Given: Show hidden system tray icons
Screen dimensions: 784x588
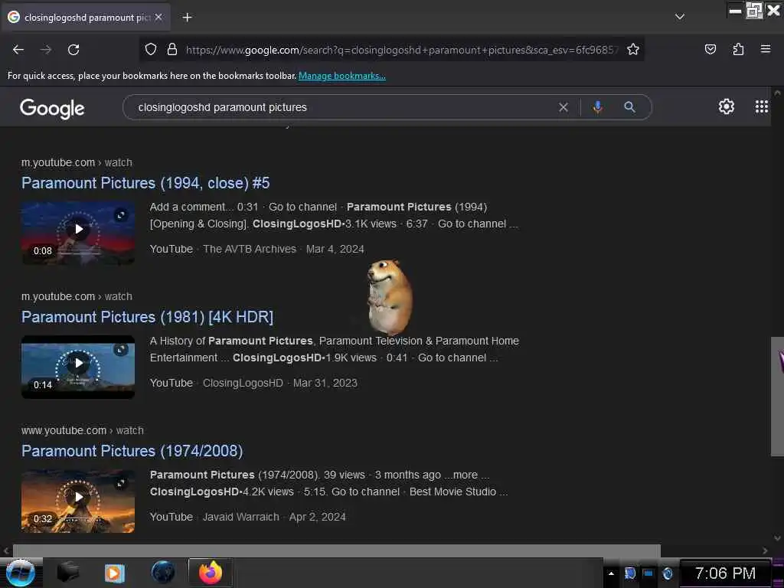Looking at the screenshot, I should [611, 573].
